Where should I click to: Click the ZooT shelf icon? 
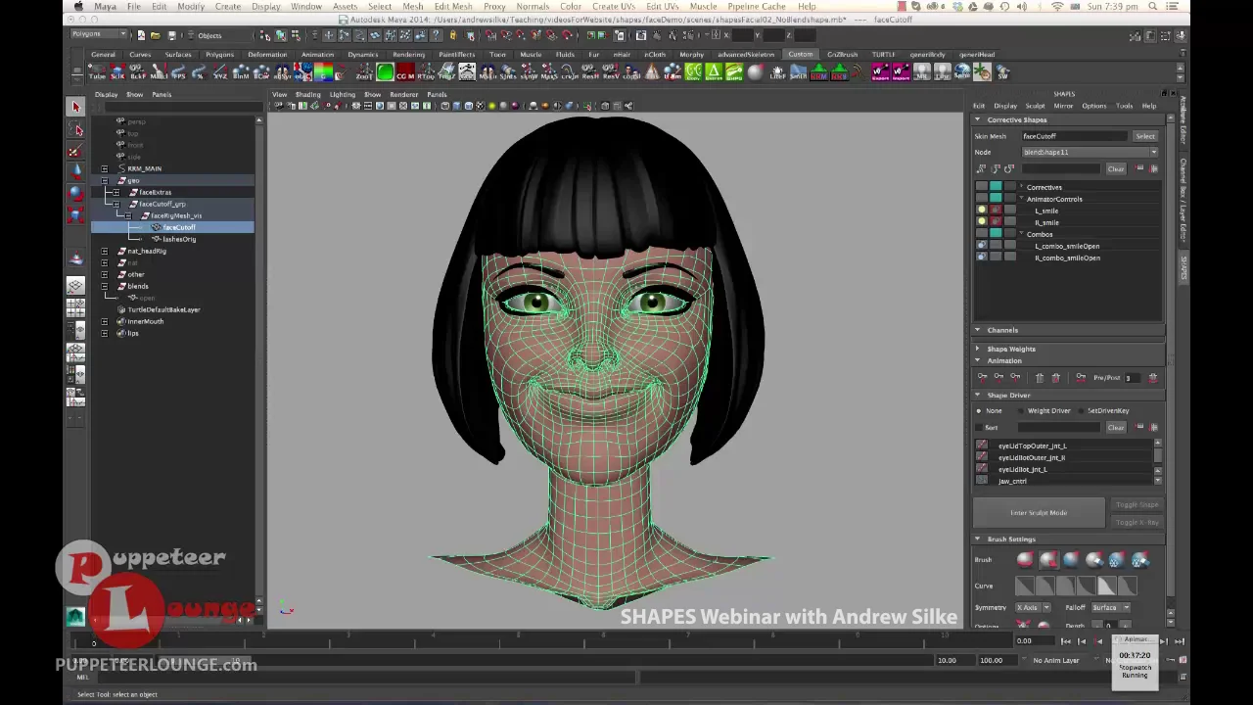pos(364,72)
